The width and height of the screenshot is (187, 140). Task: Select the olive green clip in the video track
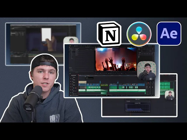pos(104,85)
